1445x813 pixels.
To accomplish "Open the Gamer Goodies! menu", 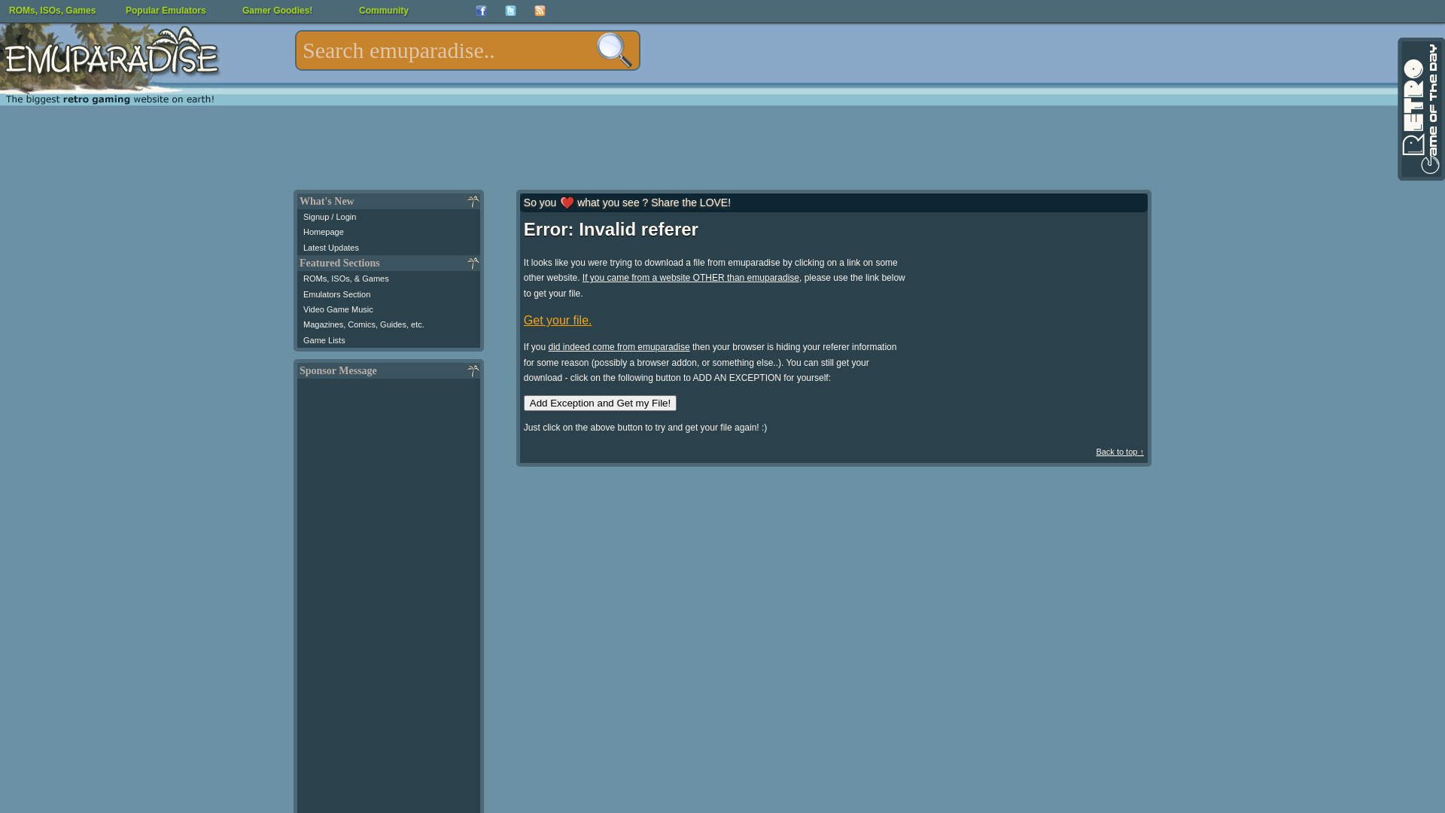I will (277, 11).
